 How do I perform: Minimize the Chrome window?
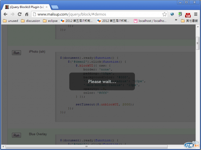[x=180, y=2]
